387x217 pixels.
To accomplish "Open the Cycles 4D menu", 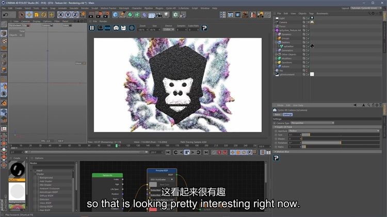I will 171,8.
